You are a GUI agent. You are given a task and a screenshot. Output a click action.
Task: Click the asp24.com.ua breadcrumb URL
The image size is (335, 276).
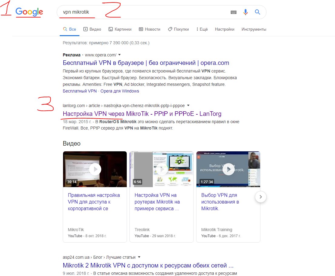coord(99,257)
